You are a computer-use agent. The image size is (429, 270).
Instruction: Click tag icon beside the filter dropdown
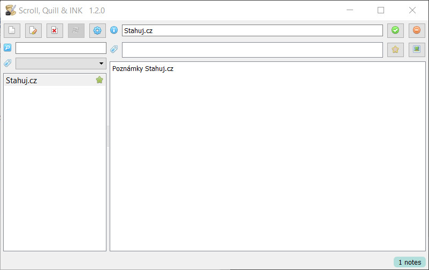(7, 63)
